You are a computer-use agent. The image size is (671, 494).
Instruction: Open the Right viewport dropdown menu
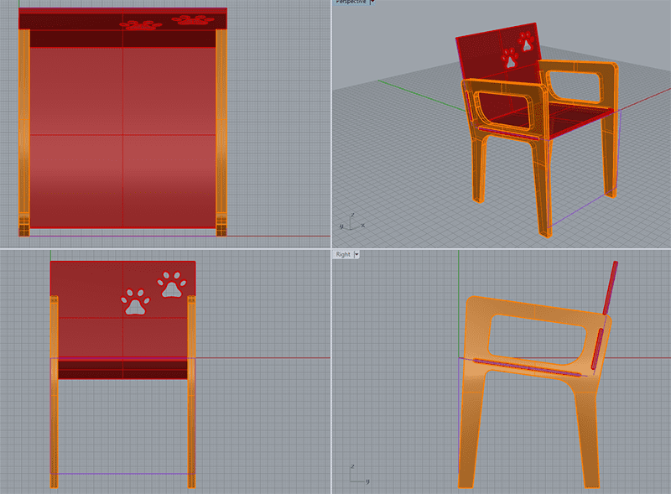coord(357,254)
